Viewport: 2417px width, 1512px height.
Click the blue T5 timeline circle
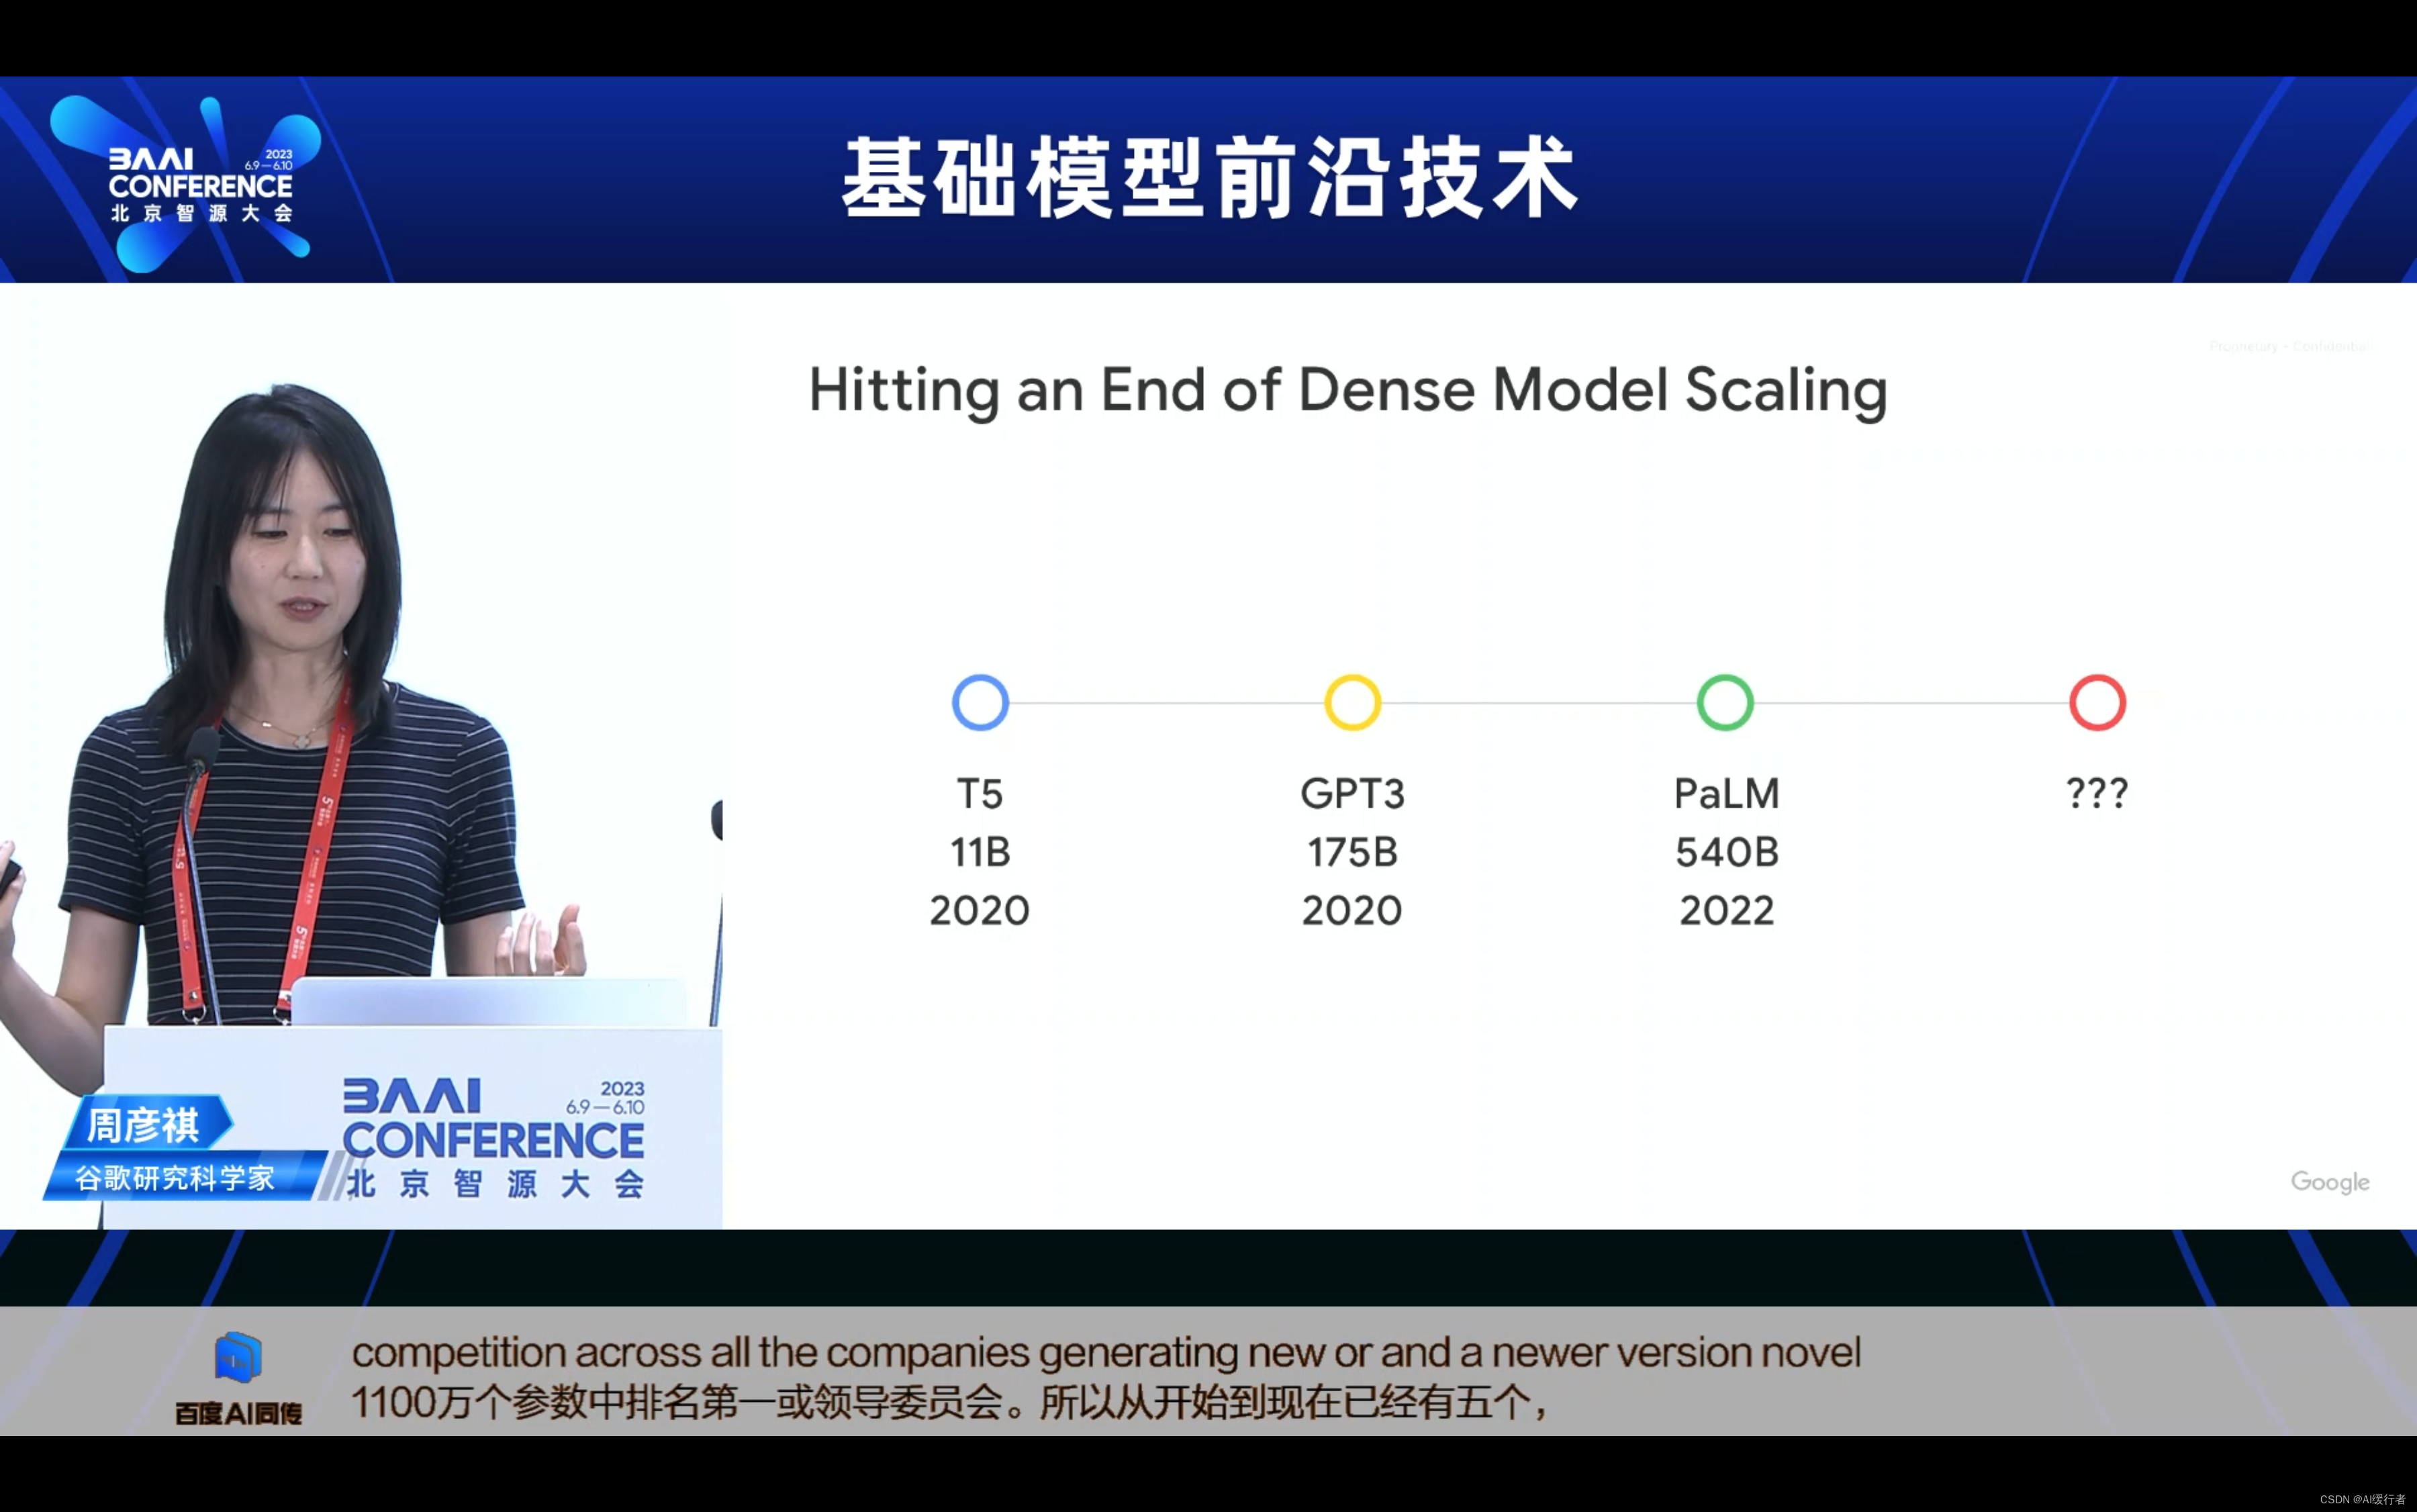click(980, 703)
